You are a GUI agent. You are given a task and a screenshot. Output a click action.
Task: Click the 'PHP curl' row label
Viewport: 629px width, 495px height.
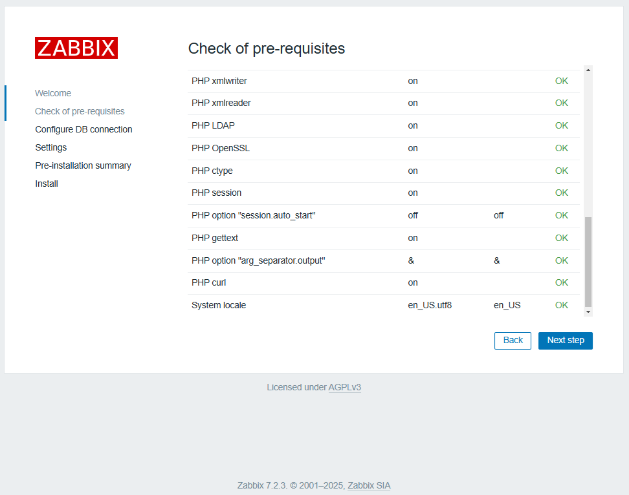pos(208,283)
